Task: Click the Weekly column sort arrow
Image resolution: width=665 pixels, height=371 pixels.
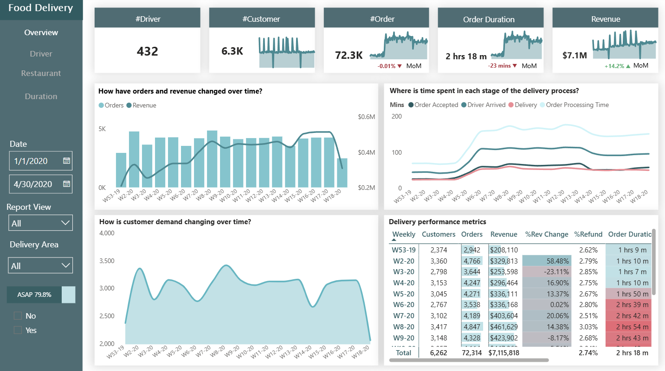Action: tap(394, 240)
